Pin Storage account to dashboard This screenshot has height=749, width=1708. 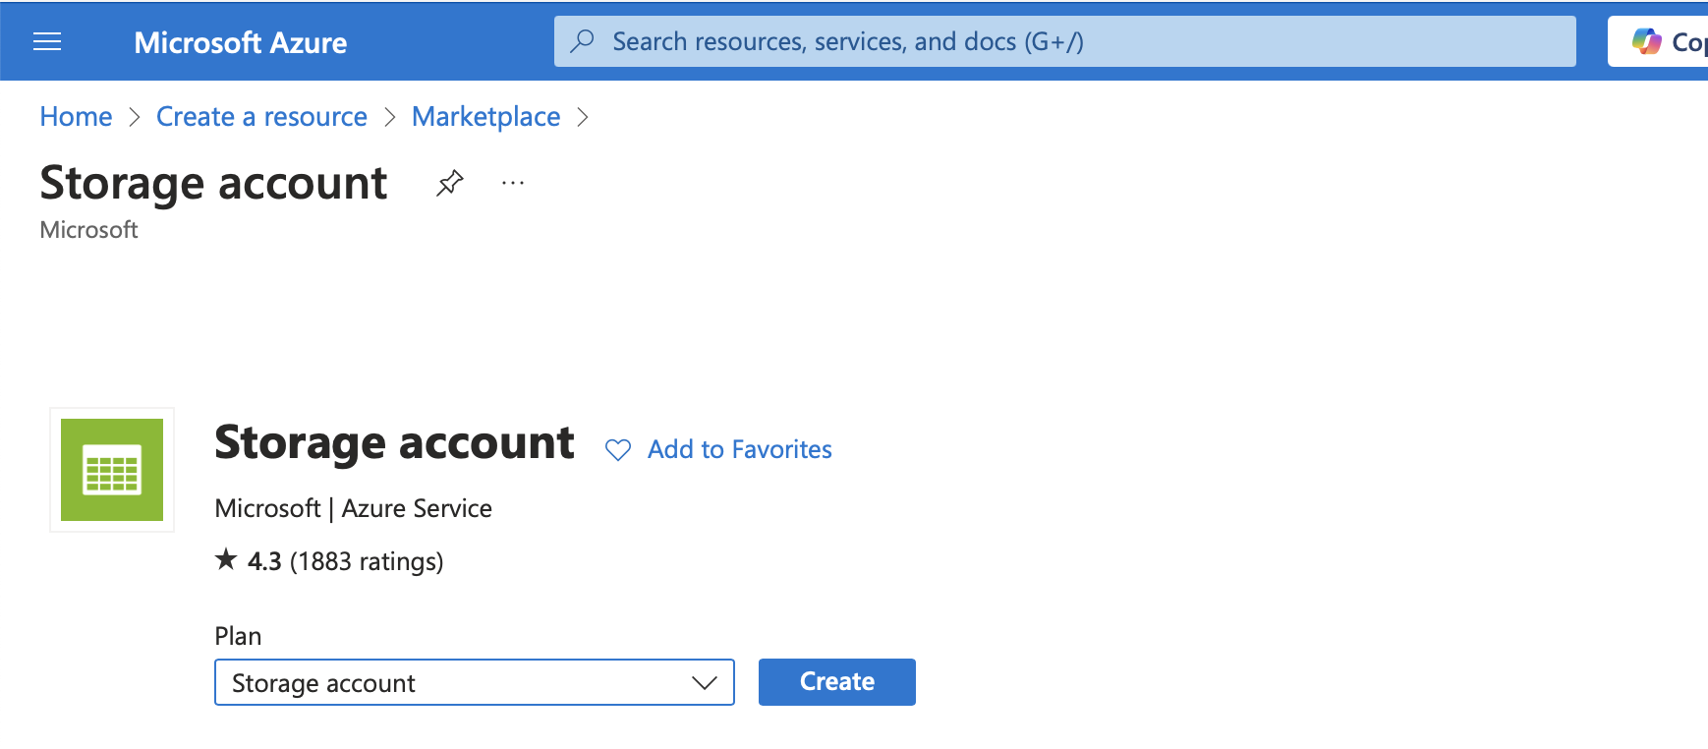click(449, 183)
